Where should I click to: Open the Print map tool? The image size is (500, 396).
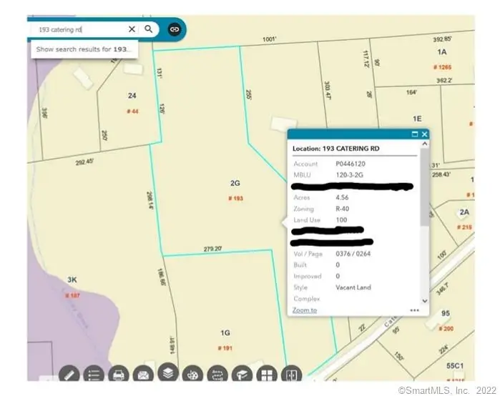pyautogui.click(x=119, y=375)
